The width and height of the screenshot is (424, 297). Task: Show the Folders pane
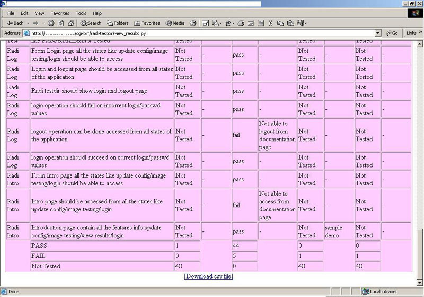(118, 23)
